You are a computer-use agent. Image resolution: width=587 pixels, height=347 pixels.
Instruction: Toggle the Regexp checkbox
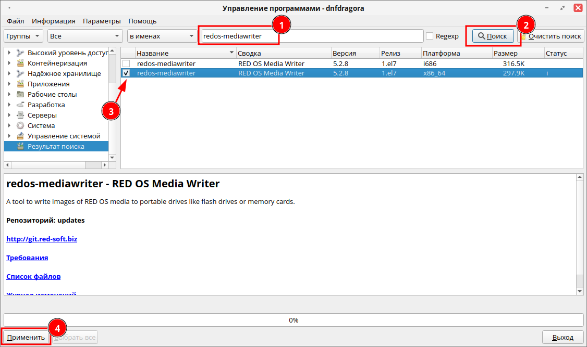coord(430,36)
